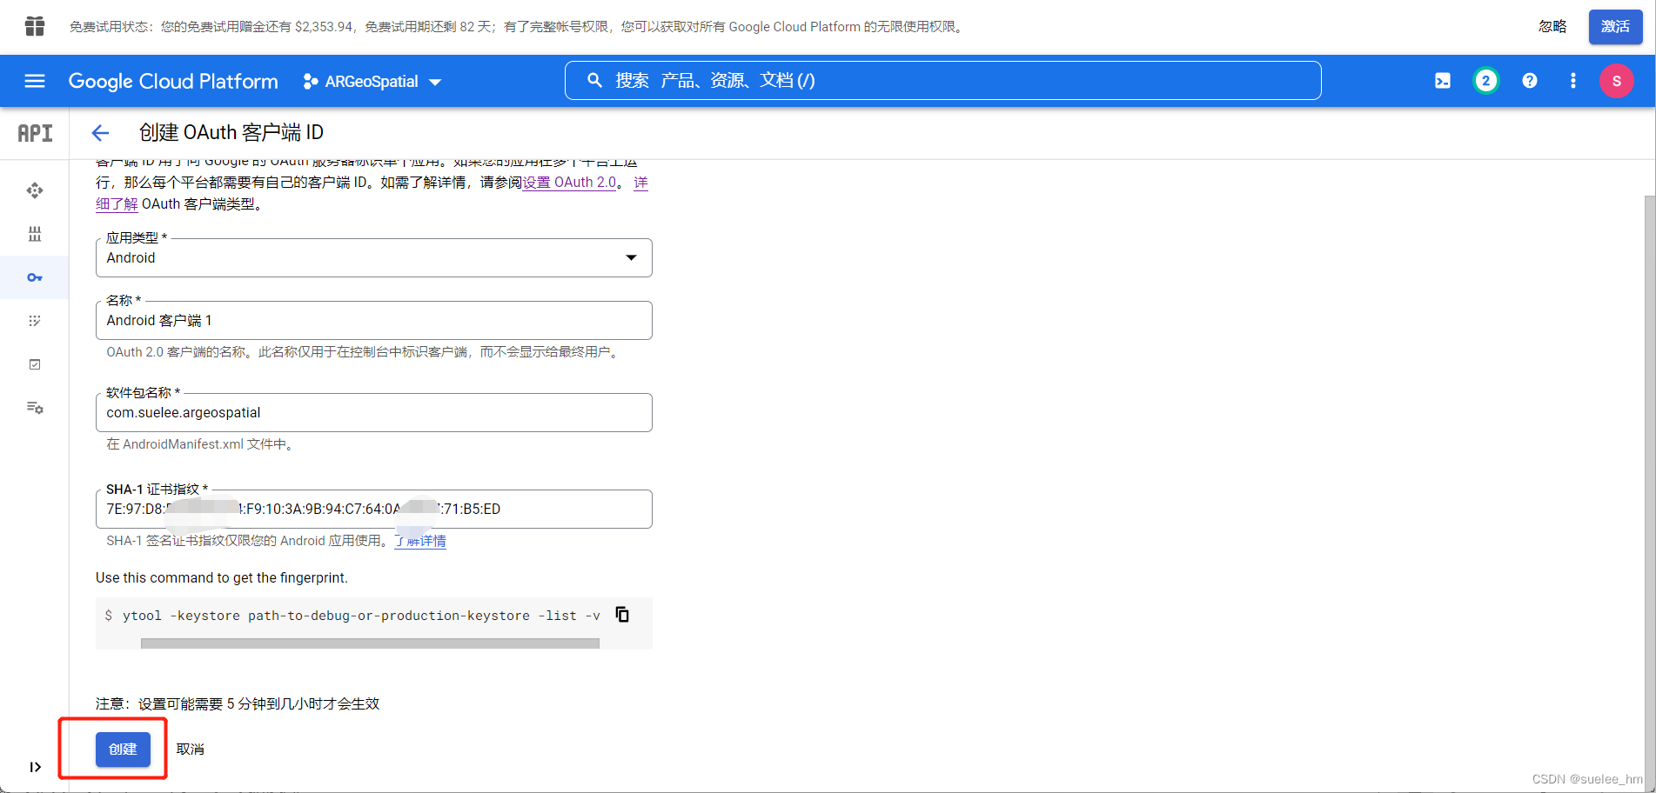The width and height of the screenshot is (1656, 793).
Task: Dismiss the trial banner with 忽略
Action: point(1552,27)
